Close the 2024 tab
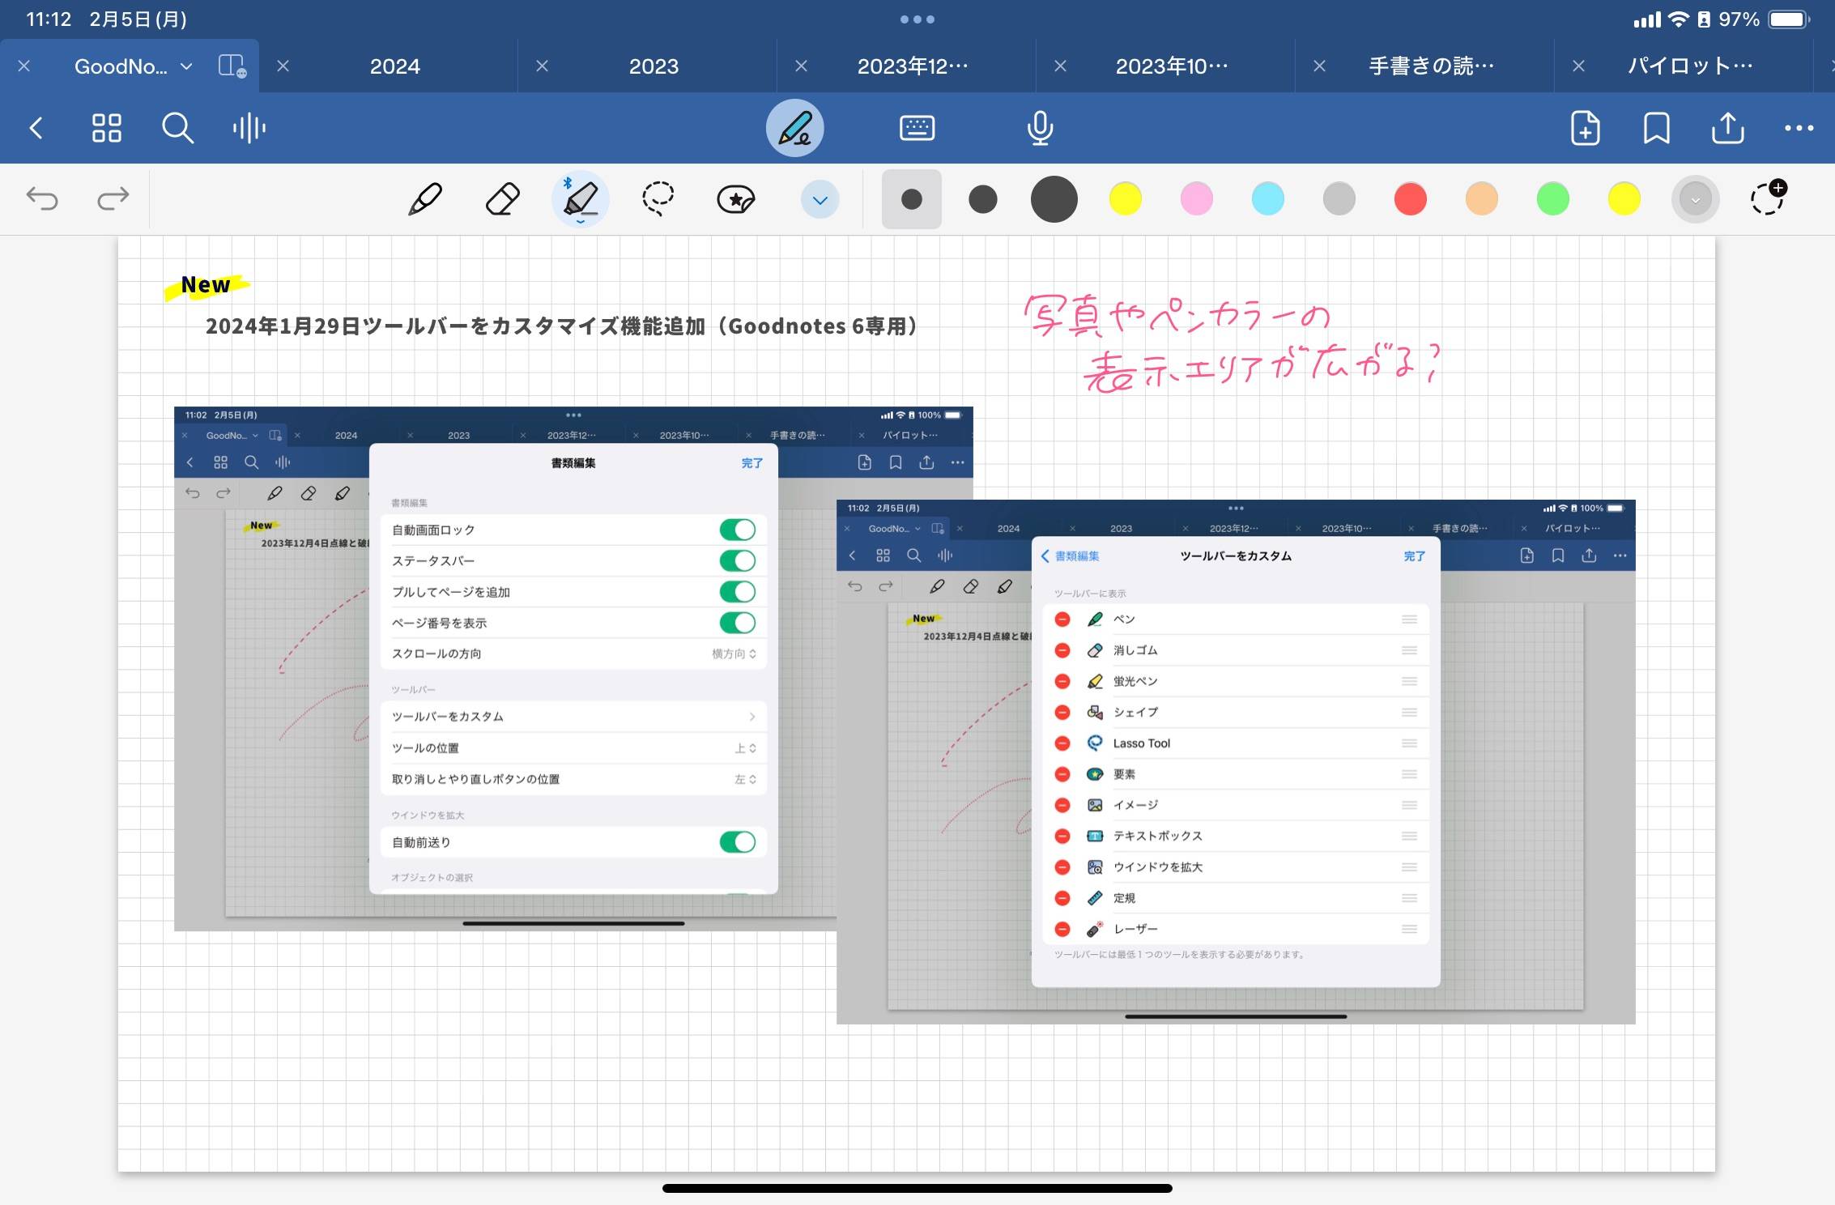This screenshot has width=1835, height=1205. [283, 66]
